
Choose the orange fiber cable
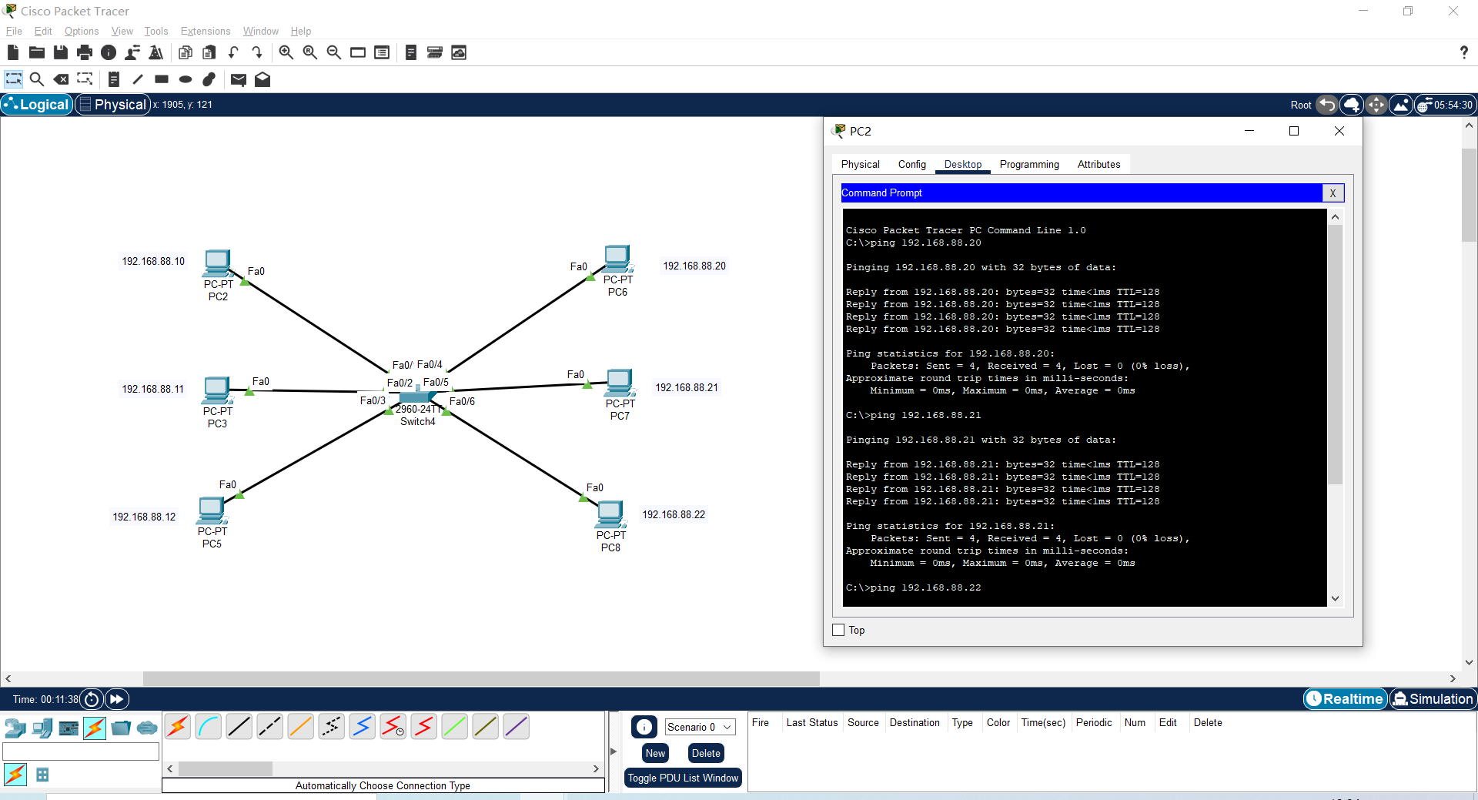pos(301,726)
